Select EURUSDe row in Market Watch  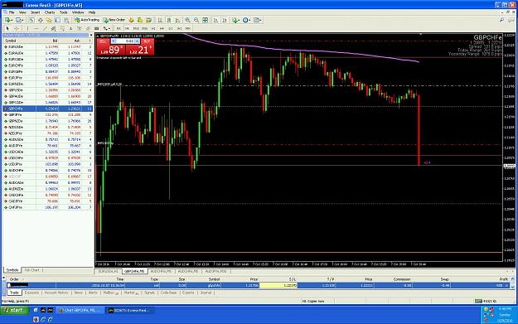coord(48,47)
